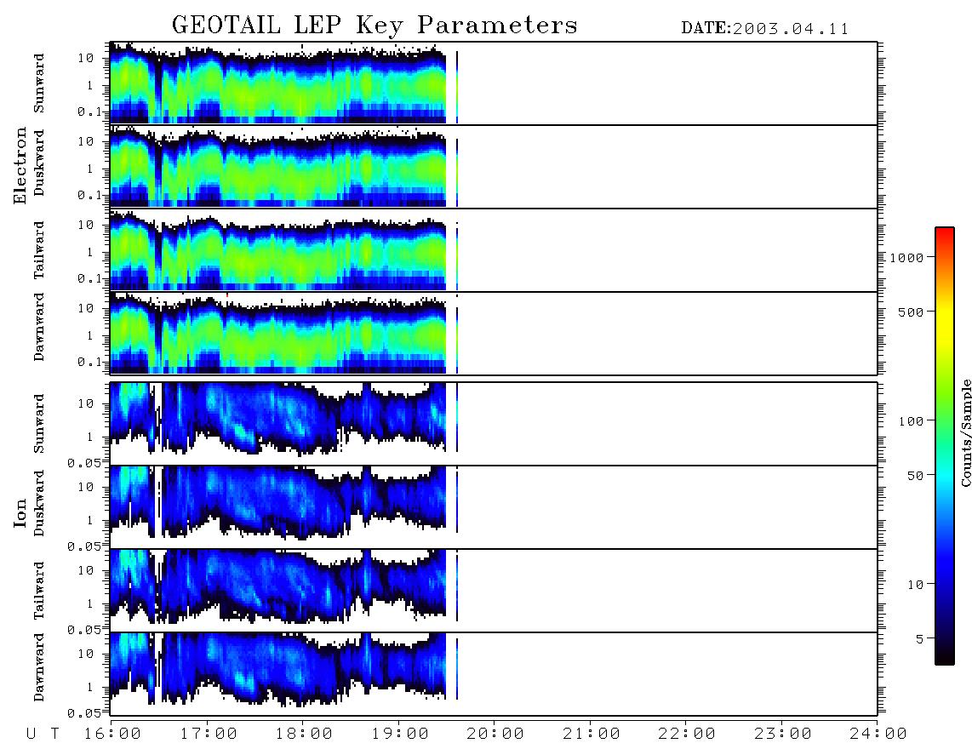Select the Electron Tailward axis label
Viewport: 972px width, 749px height.
point(39,250)
